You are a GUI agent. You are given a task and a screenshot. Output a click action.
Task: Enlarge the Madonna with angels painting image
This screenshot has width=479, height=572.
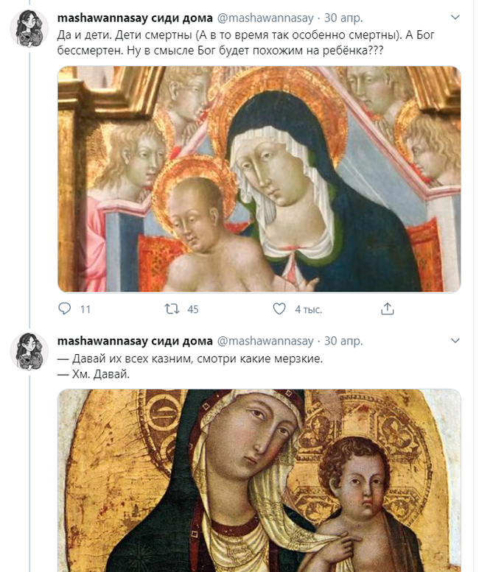tap(259, 179)
